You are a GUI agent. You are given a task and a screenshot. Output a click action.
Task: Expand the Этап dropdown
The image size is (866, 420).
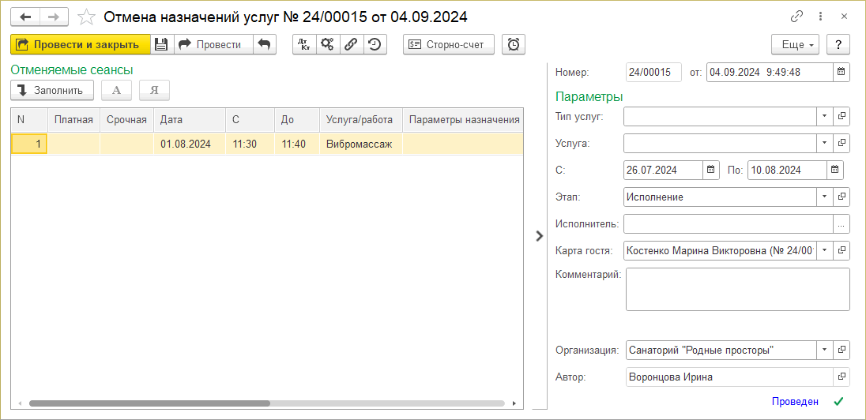pos(824,197)
